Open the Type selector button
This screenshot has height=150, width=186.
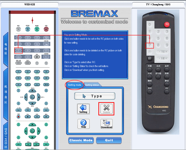click(x=95, y=96)
